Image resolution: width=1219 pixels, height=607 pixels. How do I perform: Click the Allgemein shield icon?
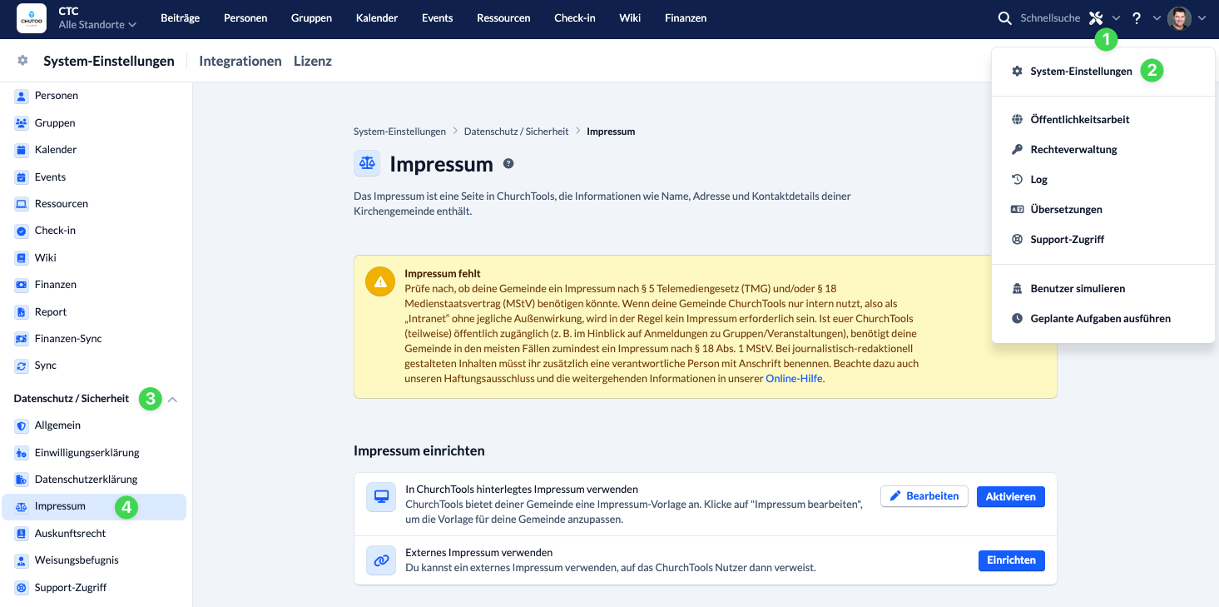coord(22,425)
